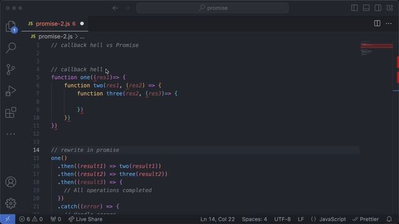Image resolution: width=399 pixels, height=224 pixels.
Task: Split the editor to the right
Action: 377,24
